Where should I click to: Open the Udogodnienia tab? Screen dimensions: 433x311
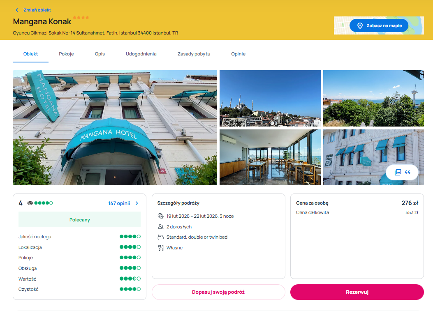141,54
